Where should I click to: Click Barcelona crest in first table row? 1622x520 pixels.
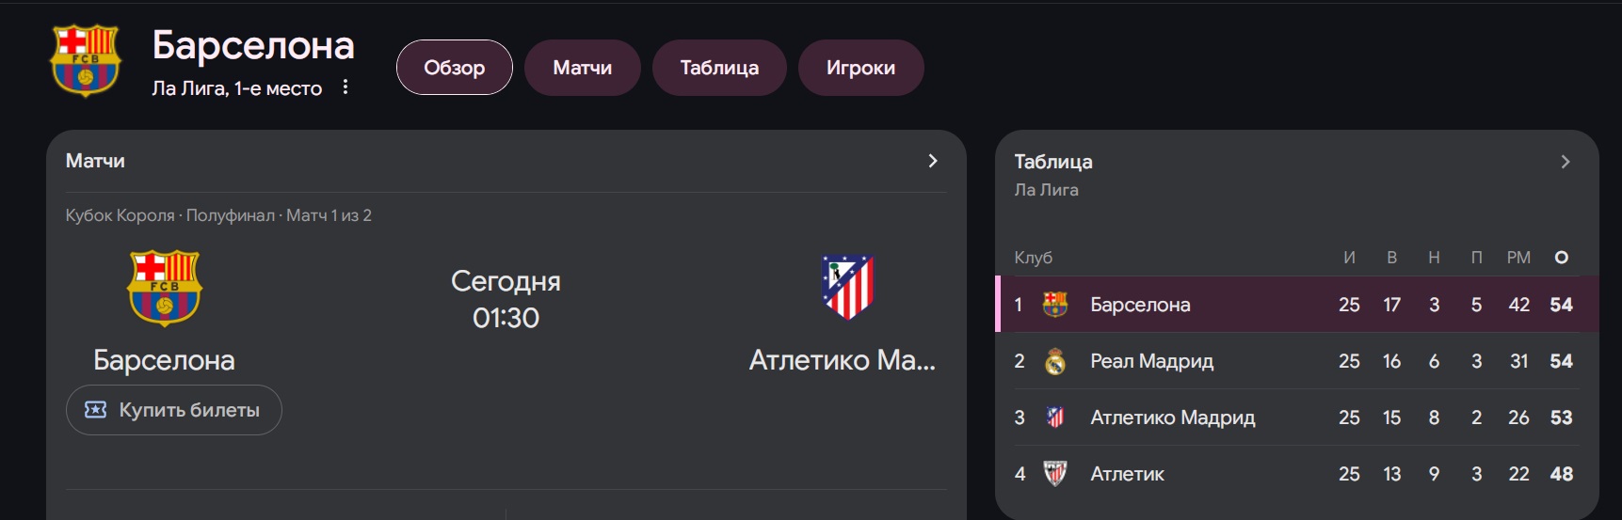pyautogui.click(x=1055, y=305)
